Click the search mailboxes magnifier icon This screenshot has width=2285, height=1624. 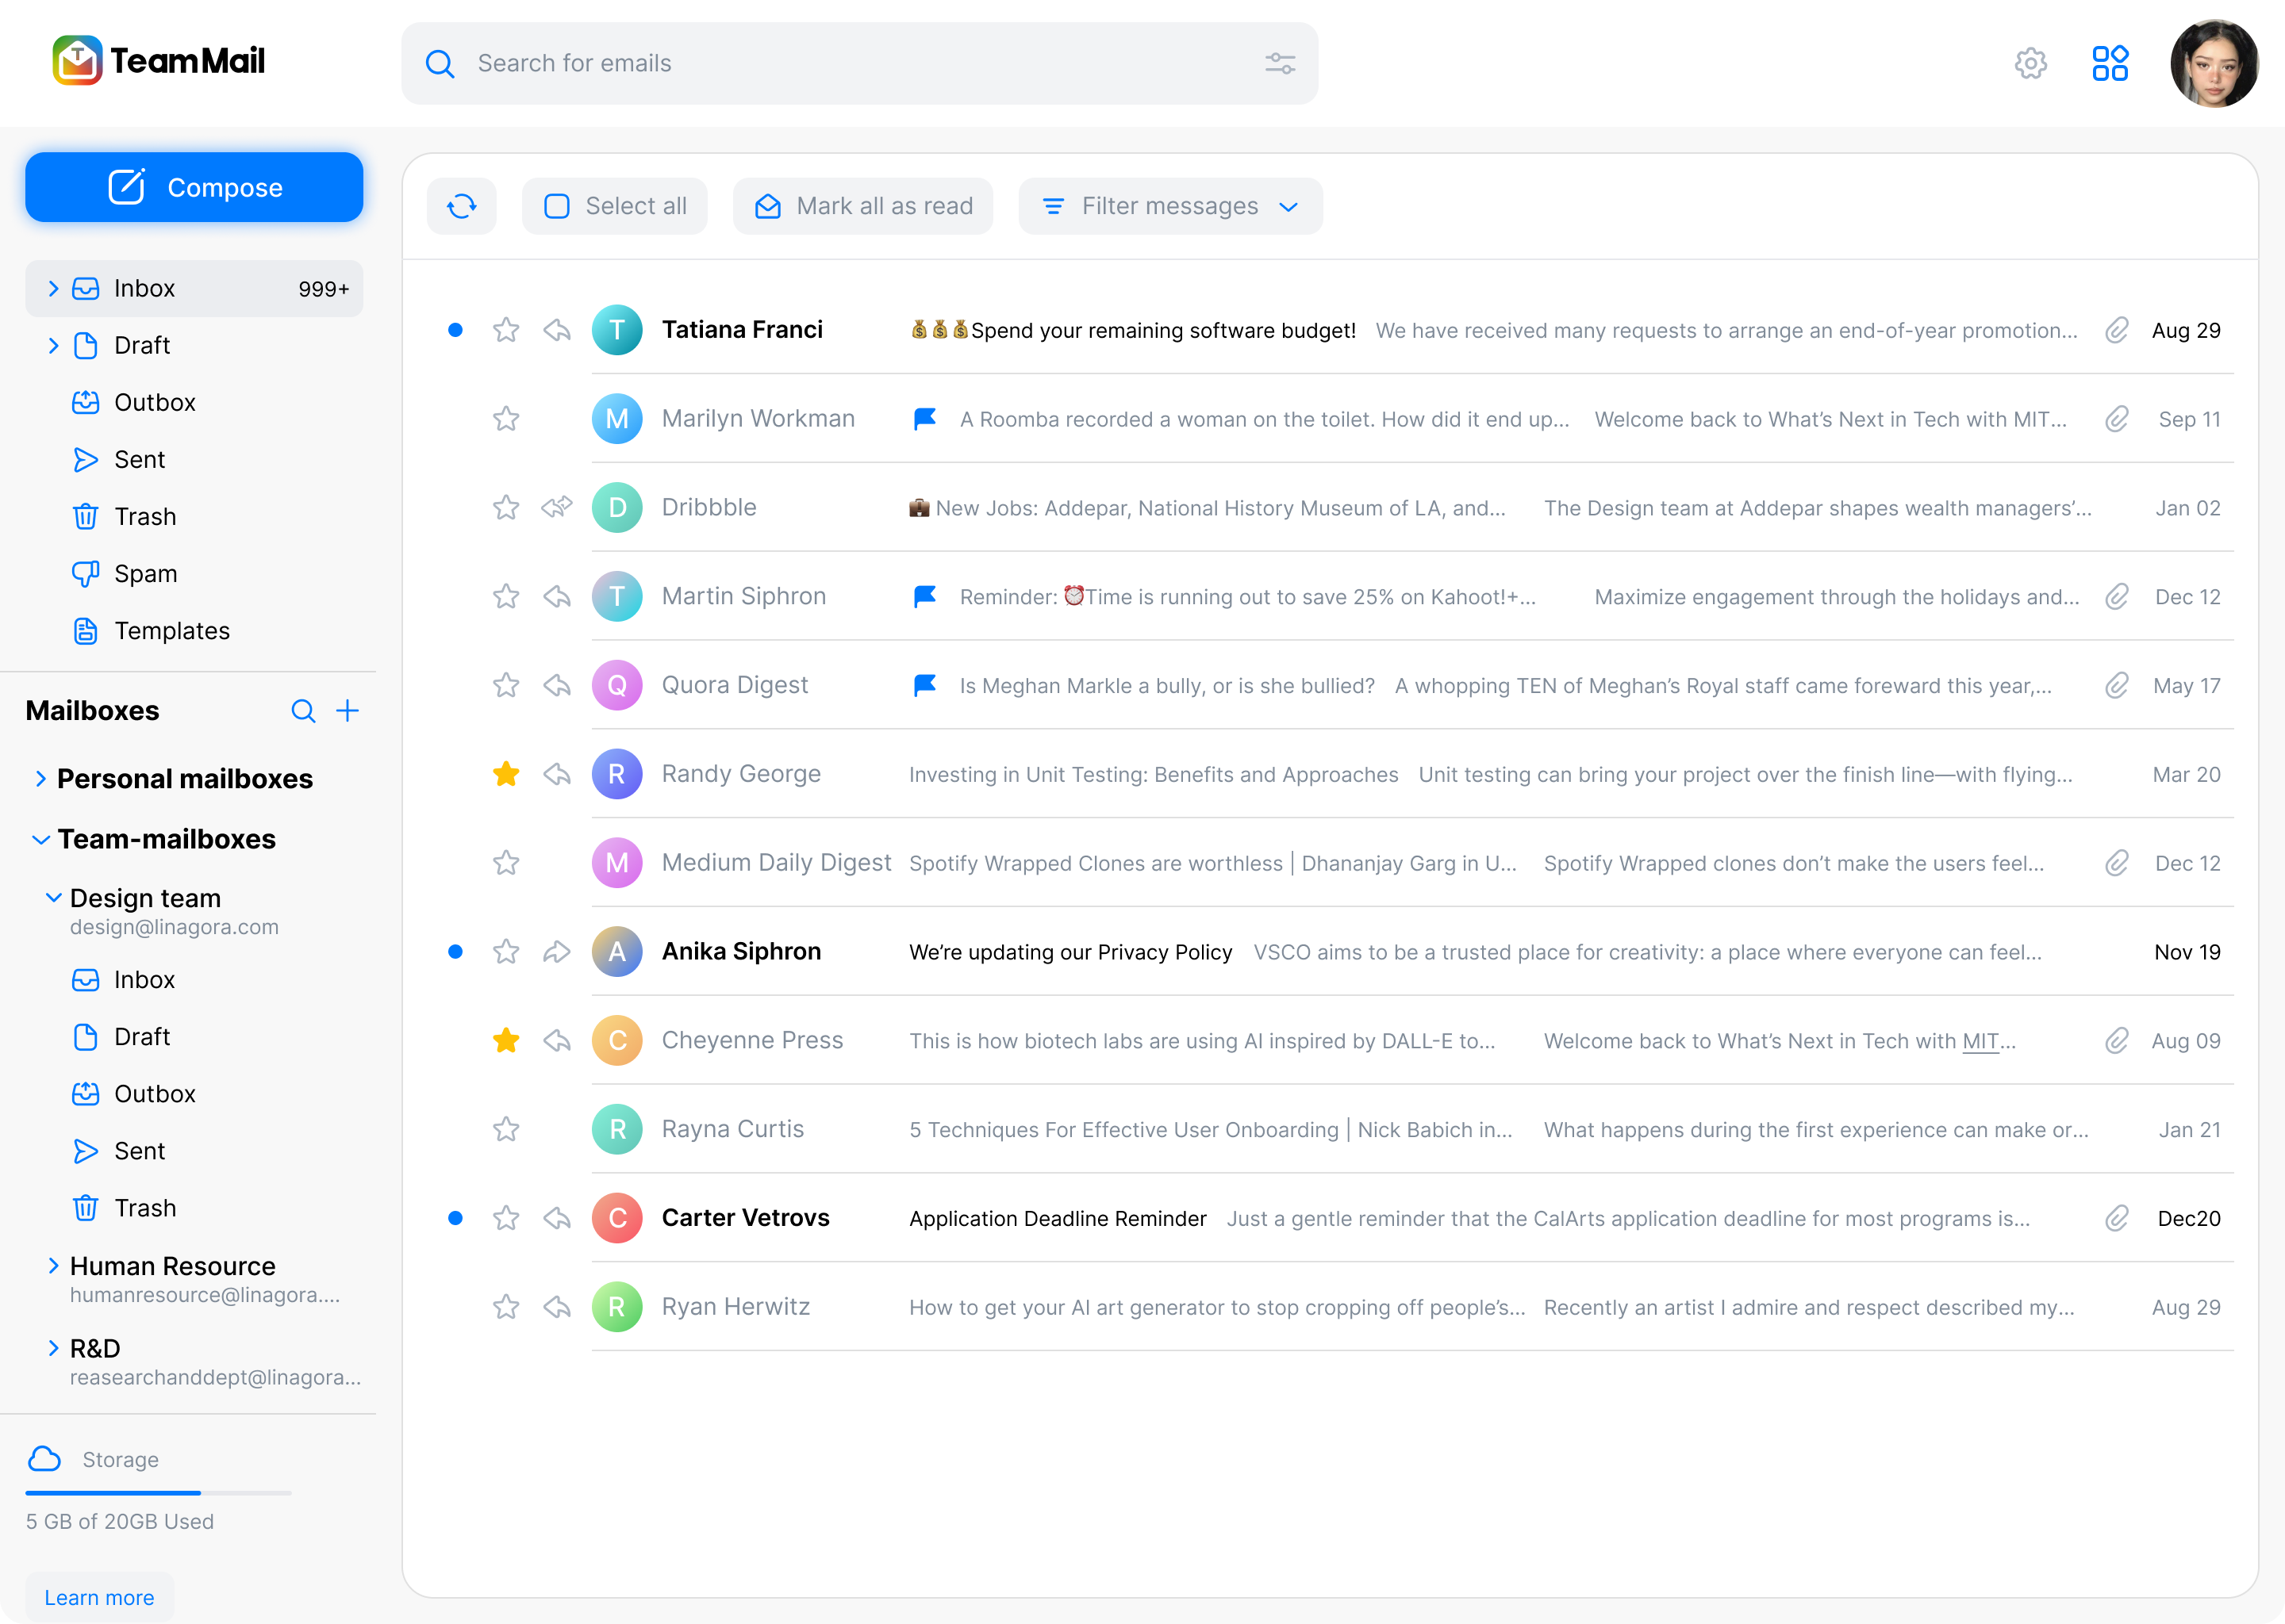[303, 711]
